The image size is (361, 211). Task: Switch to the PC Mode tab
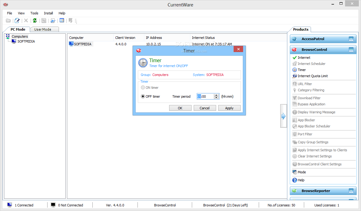(x=18, y=29)
